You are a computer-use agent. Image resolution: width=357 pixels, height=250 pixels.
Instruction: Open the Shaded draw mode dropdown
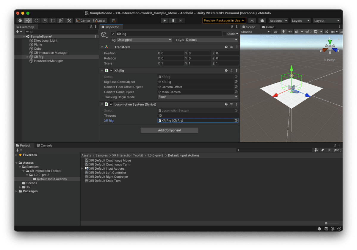click(255, 32)
